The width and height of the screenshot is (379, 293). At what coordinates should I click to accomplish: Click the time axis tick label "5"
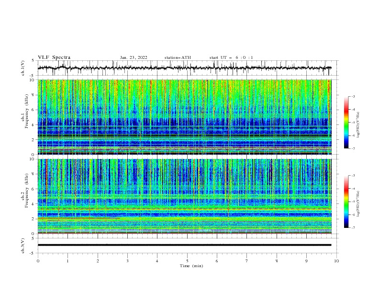pos(187,261)
